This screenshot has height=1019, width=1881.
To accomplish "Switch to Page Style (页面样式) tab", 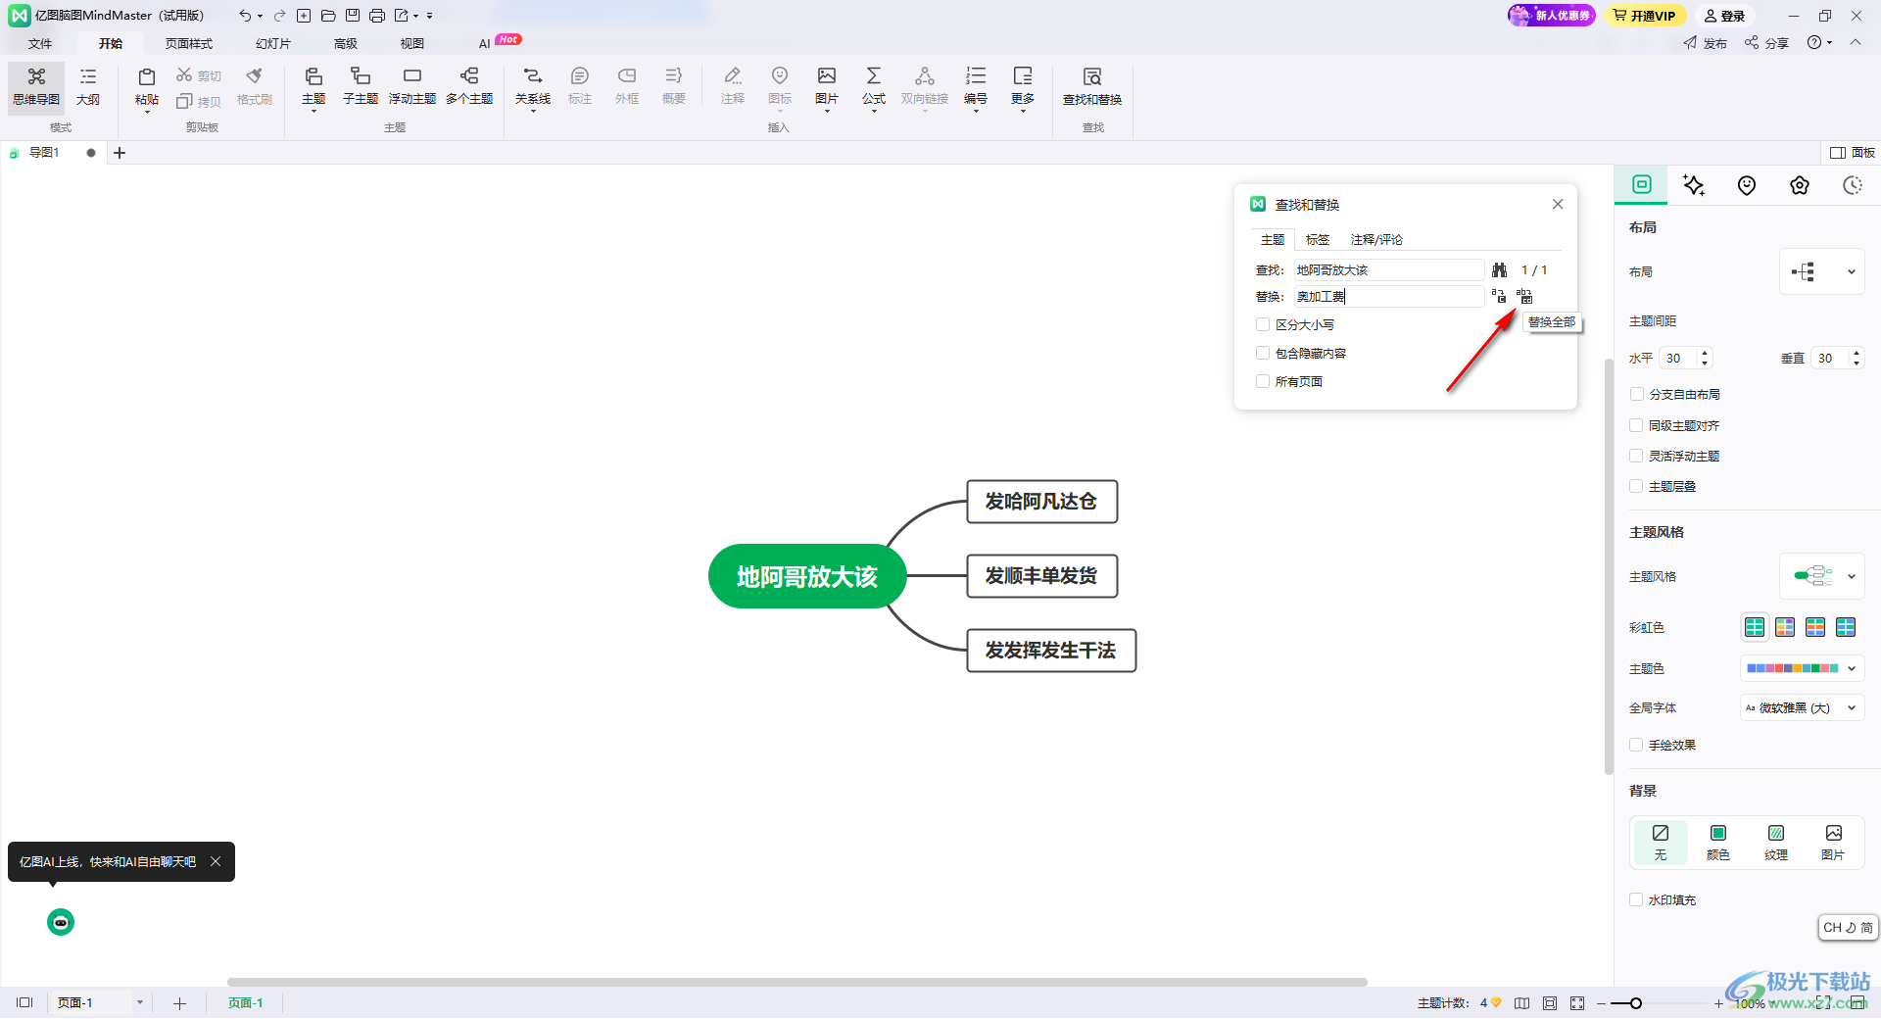I will point(189,43).
